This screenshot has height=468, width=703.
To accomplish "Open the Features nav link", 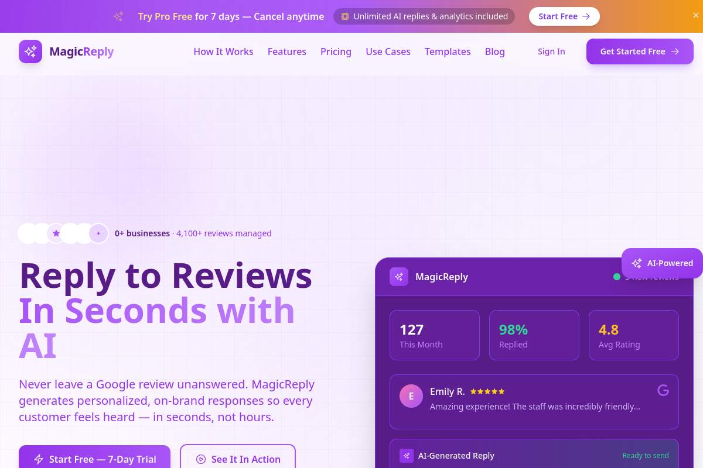I will (287, 51).
